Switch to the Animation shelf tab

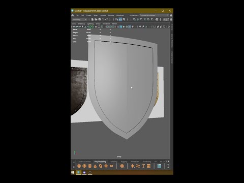(x=135, y=162)
